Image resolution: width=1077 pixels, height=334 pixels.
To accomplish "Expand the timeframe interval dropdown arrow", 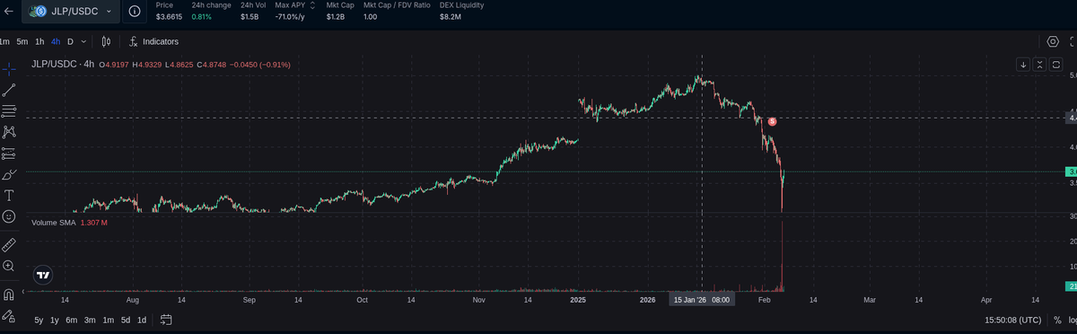I will 84,41.
